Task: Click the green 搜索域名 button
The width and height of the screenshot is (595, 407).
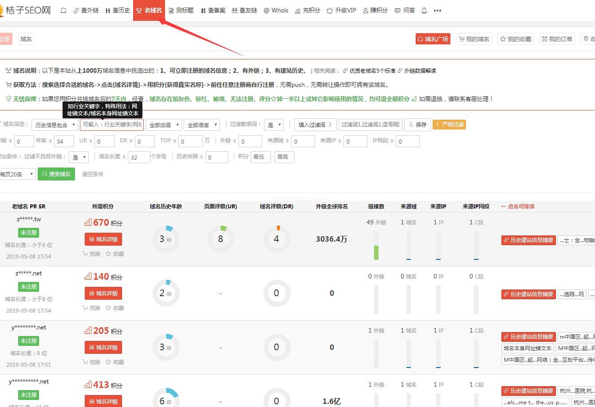Action: (56, 174)
